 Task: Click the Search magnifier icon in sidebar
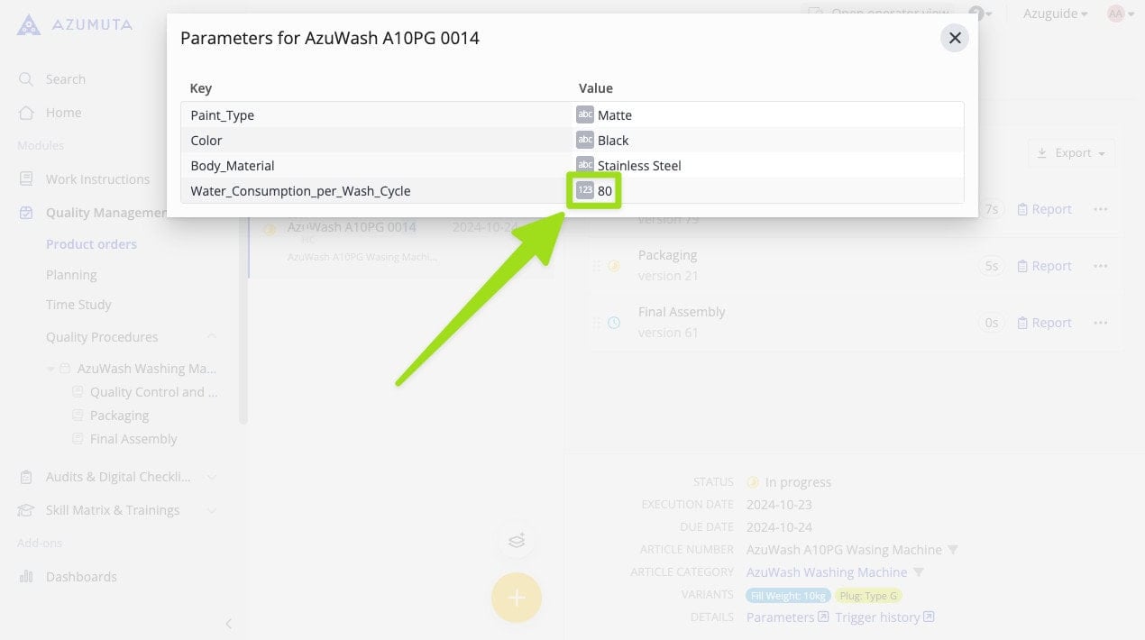tap(26, 79)
